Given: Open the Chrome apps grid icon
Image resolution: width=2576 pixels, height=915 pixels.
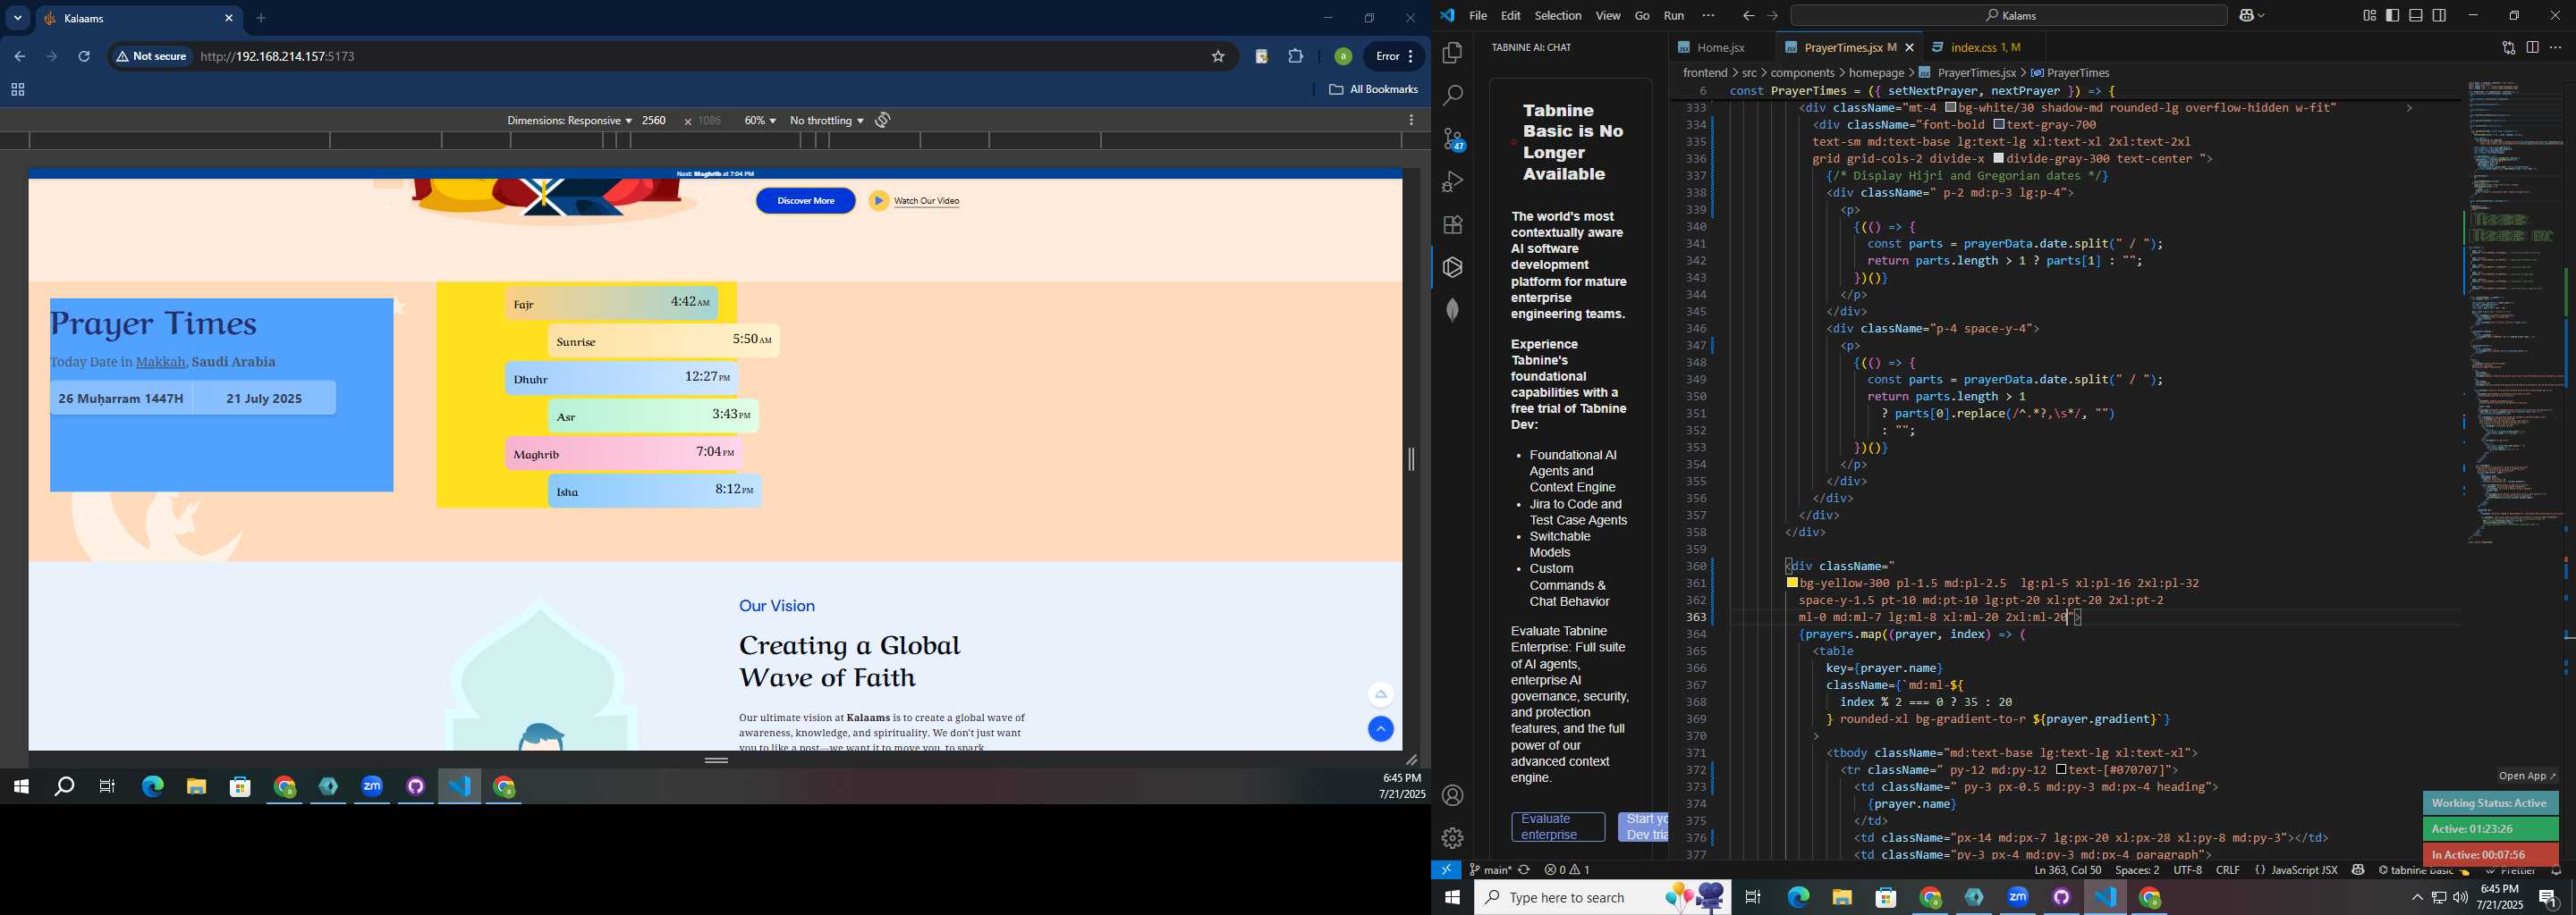Looking at the screenshot, I should coord(17,91).
